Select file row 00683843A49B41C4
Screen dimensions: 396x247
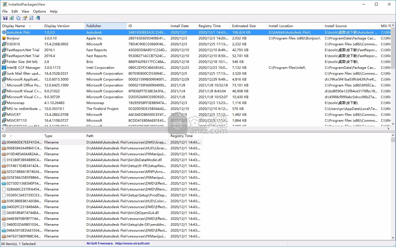click(101, 148)
